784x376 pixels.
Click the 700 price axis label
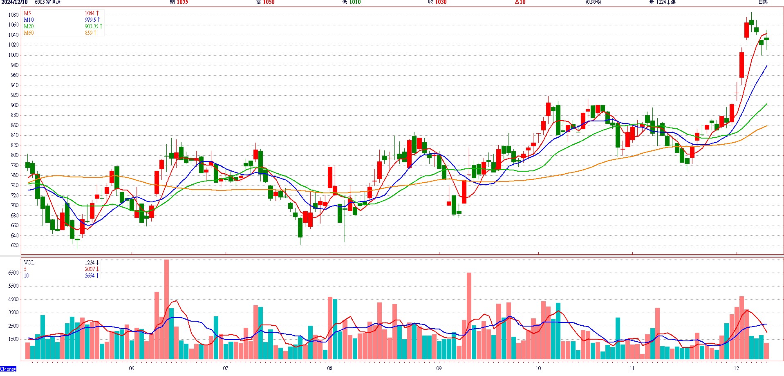click(x=15, y=206)
